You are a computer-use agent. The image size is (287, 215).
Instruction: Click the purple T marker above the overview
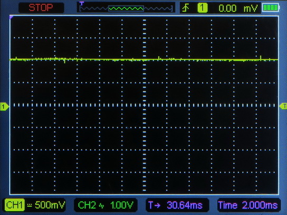click(x=81, y=3)
